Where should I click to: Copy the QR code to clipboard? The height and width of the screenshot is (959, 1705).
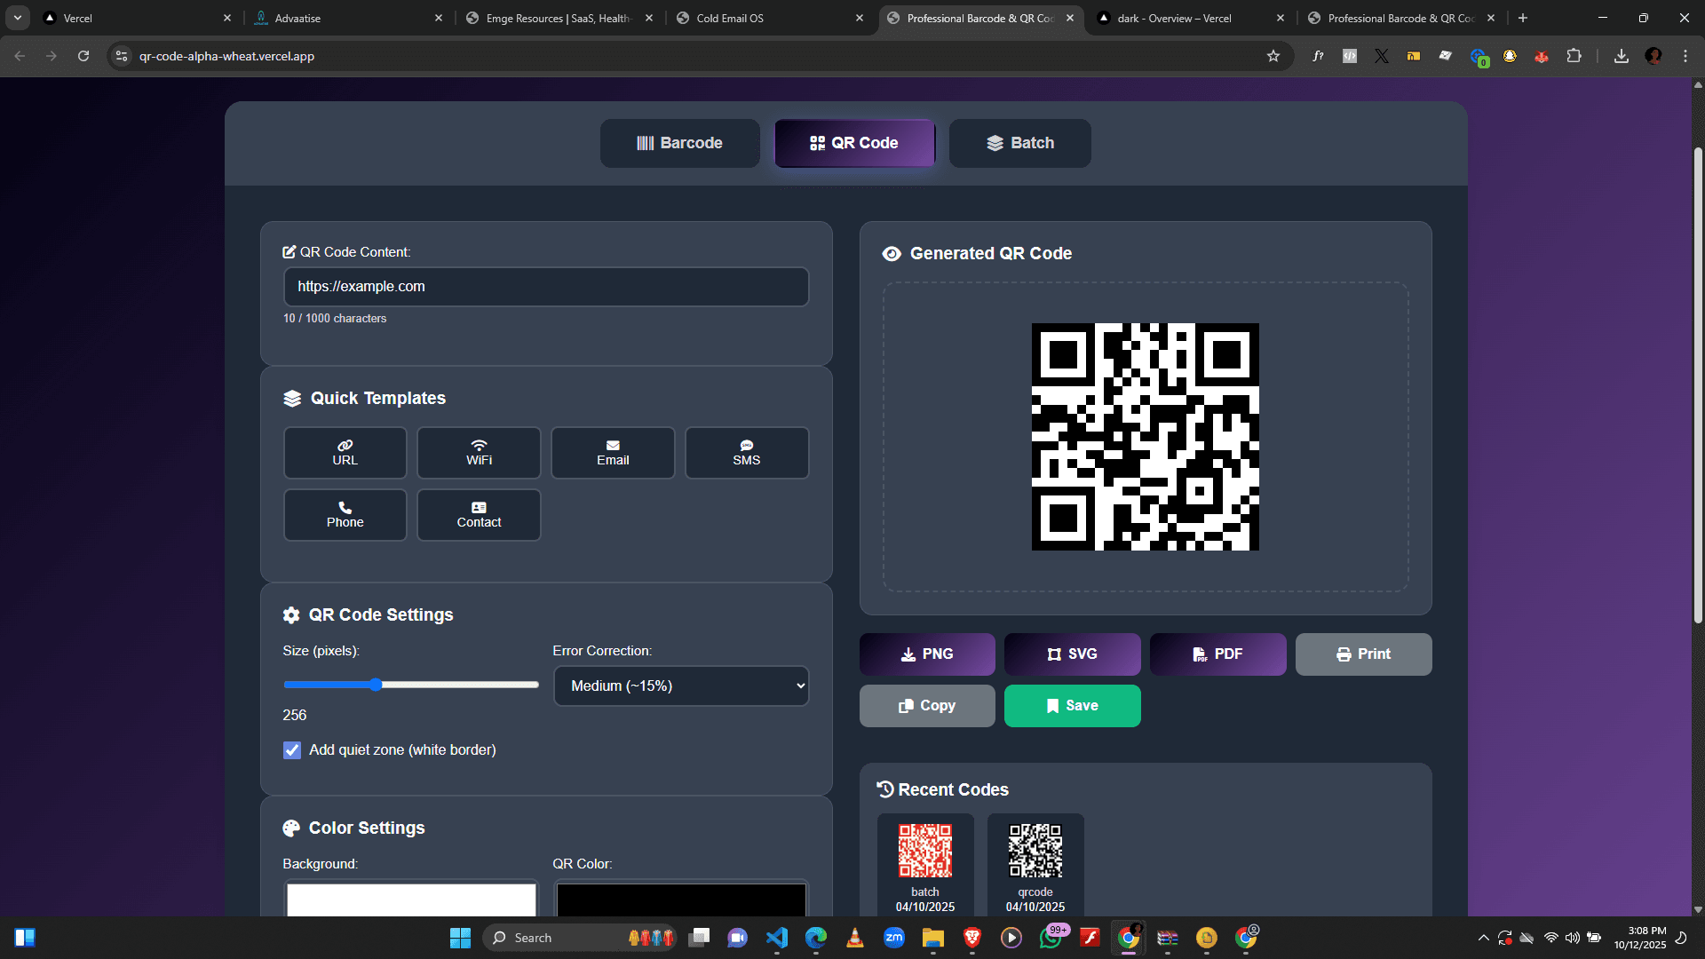click(x=927, y=706)
